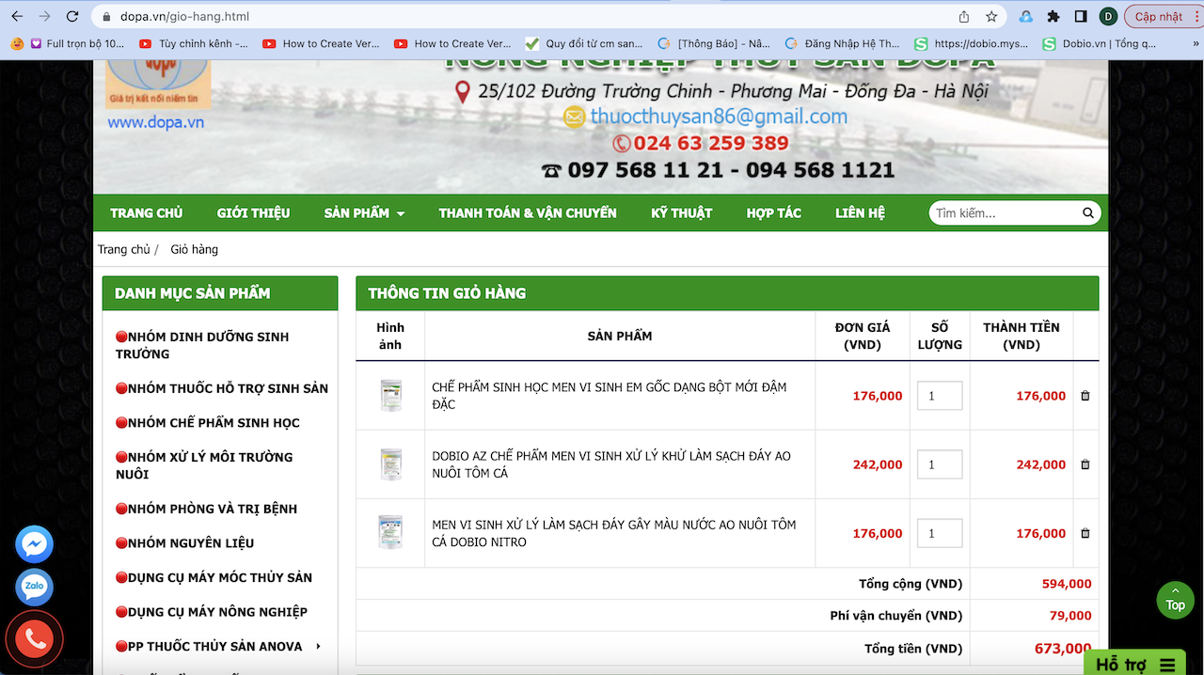
Task: Click thumbnail of CHẾ PHẨM SINH HỌC product
Action: click(390, 395)
